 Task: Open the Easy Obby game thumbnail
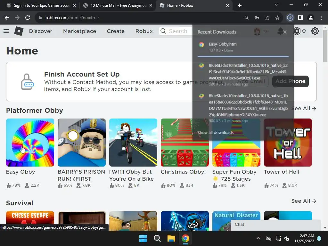30,143
